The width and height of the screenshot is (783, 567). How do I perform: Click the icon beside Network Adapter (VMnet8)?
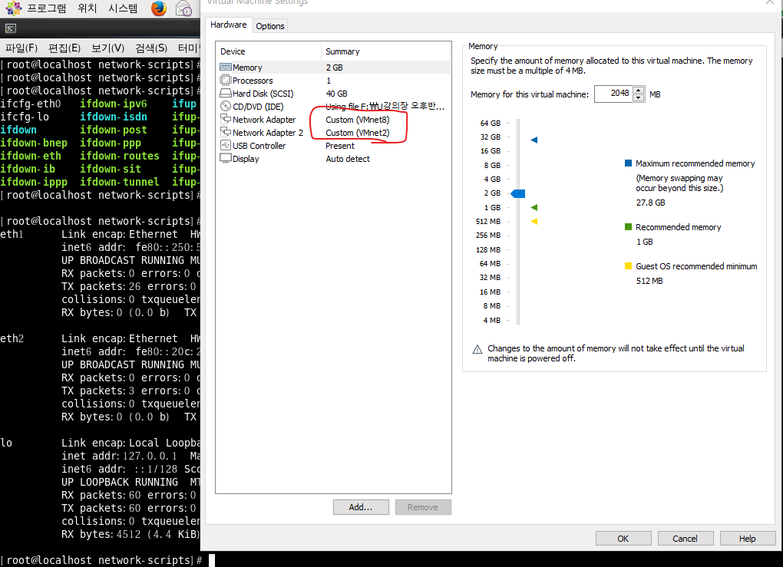[x=226, y=119]
